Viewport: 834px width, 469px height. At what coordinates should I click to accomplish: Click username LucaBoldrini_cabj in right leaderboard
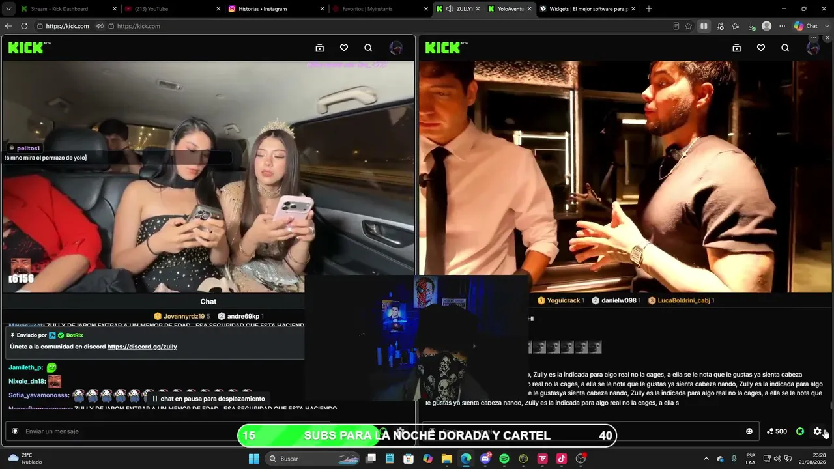click(683, 300)
